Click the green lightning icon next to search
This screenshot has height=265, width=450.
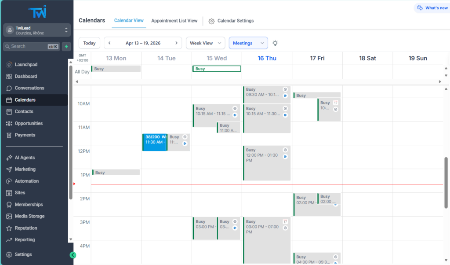[66, 46]
